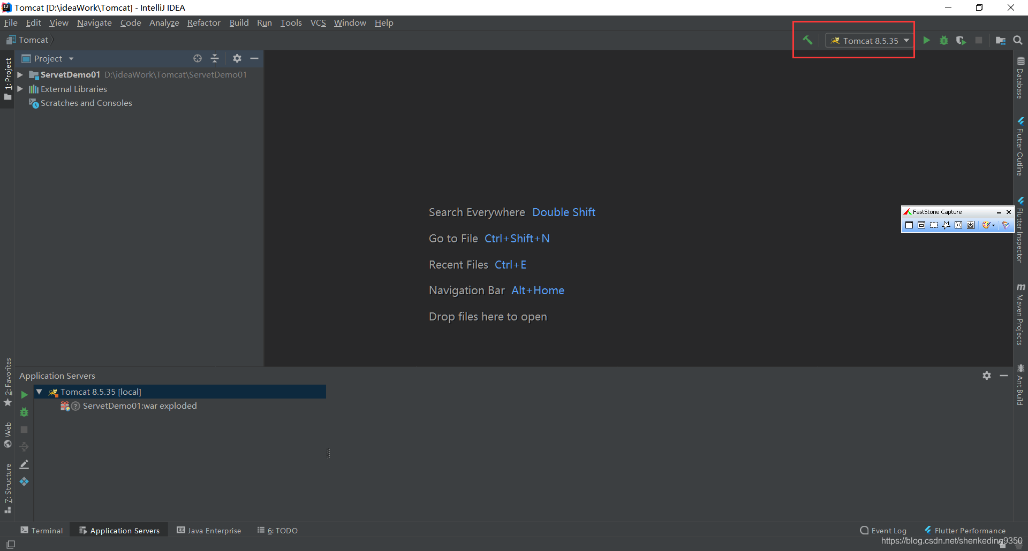Edit server configuration with the pencil icon

coord(24,464)
